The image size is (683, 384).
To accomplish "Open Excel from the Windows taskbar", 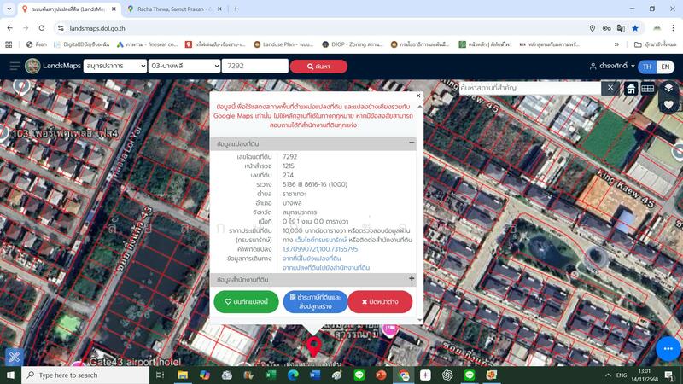I will click(270, 375).
